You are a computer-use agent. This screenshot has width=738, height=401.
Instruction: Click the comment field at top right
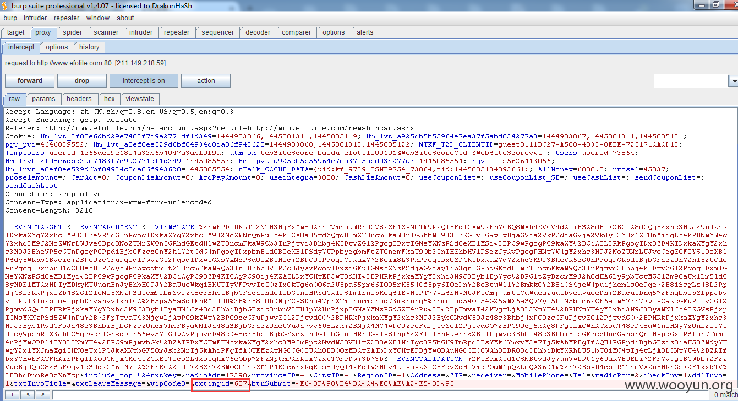[x=691, y=81]
